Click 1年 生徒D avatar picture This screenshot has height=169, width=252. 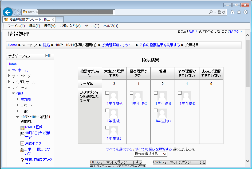coord(186,96)
